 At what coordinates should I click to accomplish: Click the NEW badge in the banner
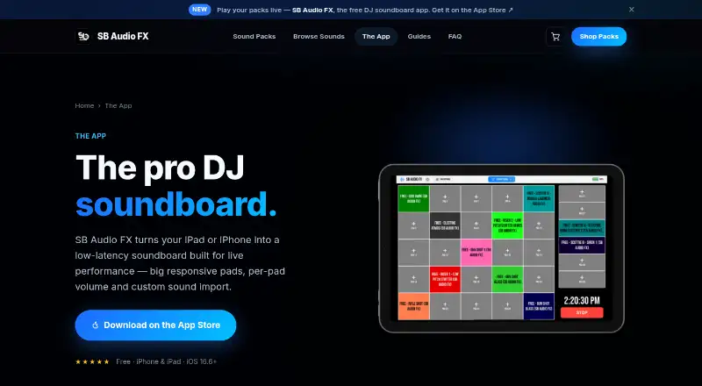(200, 10)
